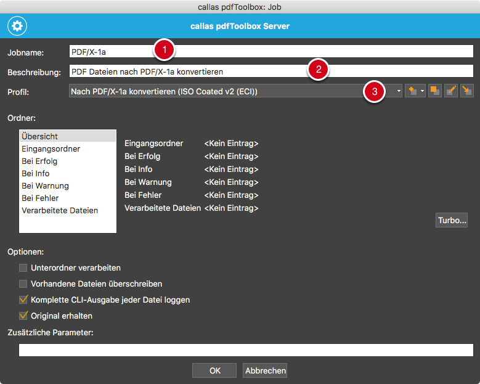Image resolution: width=480 pixels, height=384 pixels.
Task: Click the Eingangsordner label in overview pane
Action: [153, 144]
